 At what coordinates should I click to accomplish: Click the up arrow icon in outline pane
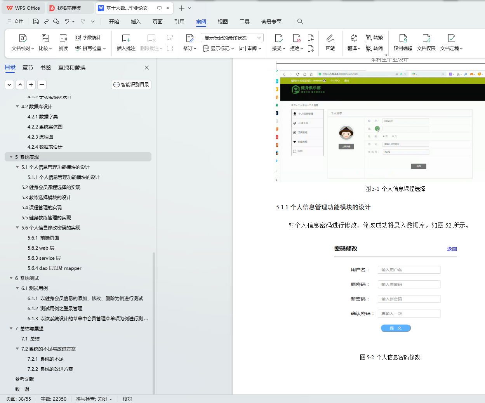[x=20, y=85]
